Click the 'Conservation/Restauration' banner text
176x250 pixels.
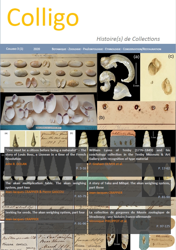pos(142,49)
